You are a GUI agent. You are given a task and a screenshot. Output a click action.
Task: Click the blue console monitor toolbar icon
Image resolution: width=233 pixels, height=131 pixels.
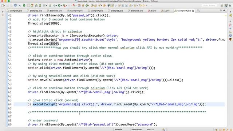coord(15,5)
